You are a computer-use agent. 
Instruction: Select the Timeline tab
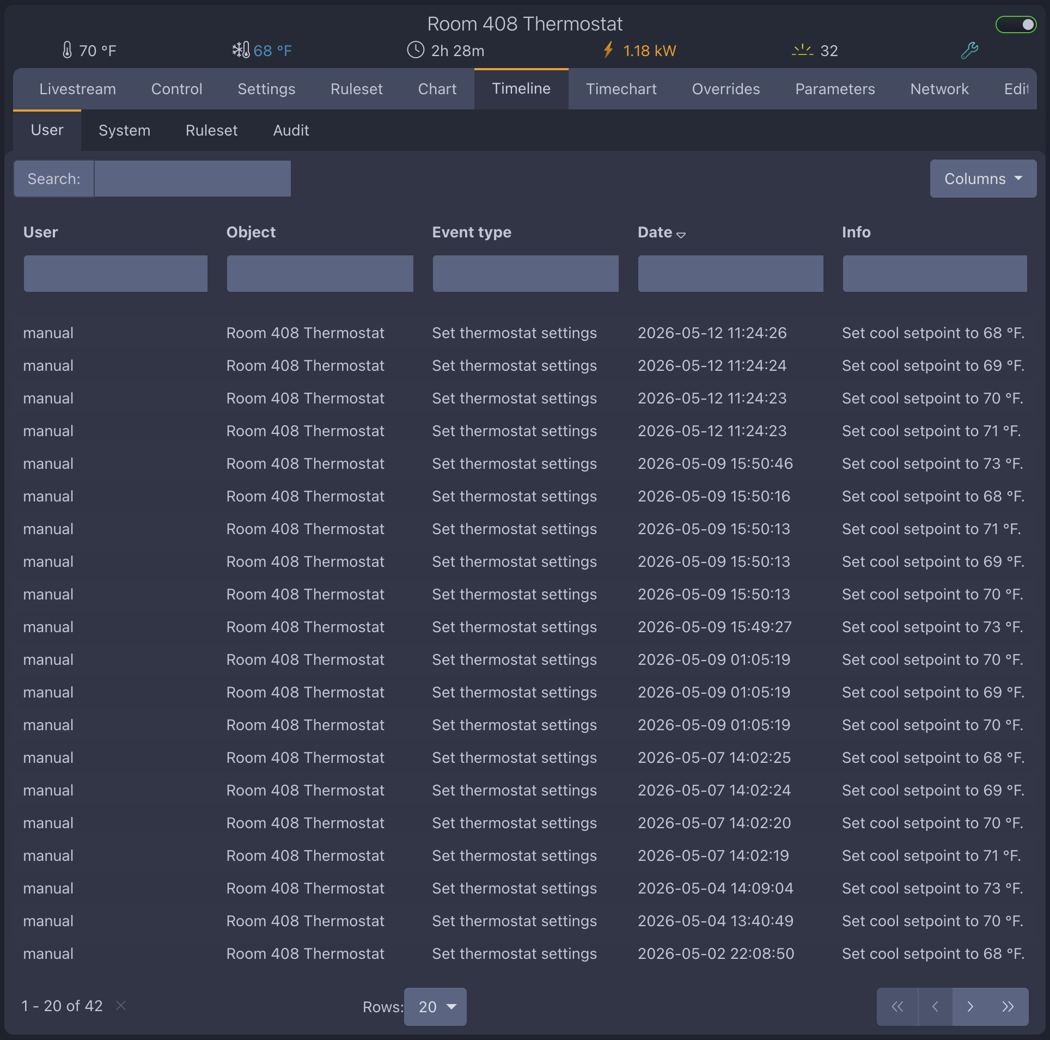click(521, 89)
